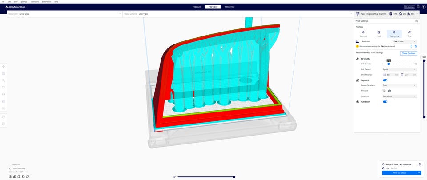Play the layer simulation
This screenshot has width=427, height=180.
pos(174,177)
